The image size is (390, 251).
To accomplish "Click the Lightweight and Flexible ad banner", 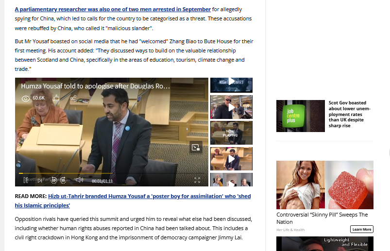I will pos(325,244).
